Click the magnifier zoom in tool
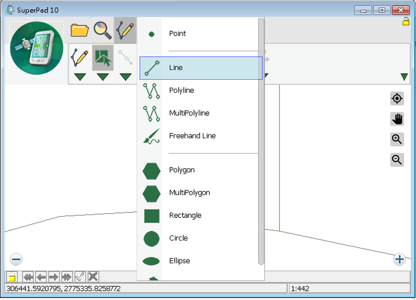Viewport: 416px width, 300px height. (397, 139)
